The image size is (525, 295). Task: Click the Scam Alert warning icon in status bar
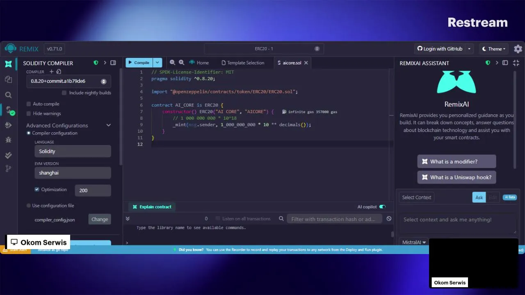click(5, 250)
